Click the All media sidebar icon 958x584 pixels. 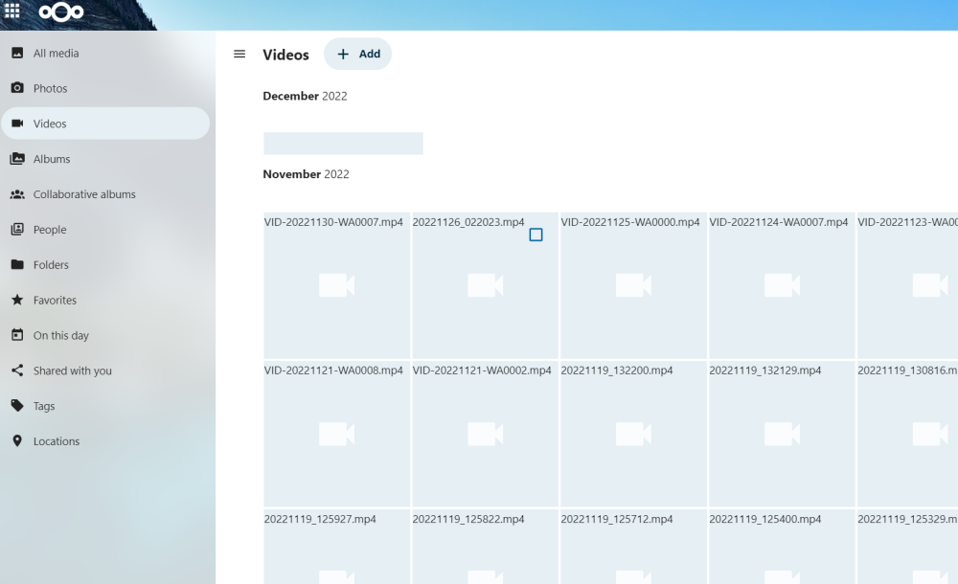pyautogui.click(x=17, y=54)
